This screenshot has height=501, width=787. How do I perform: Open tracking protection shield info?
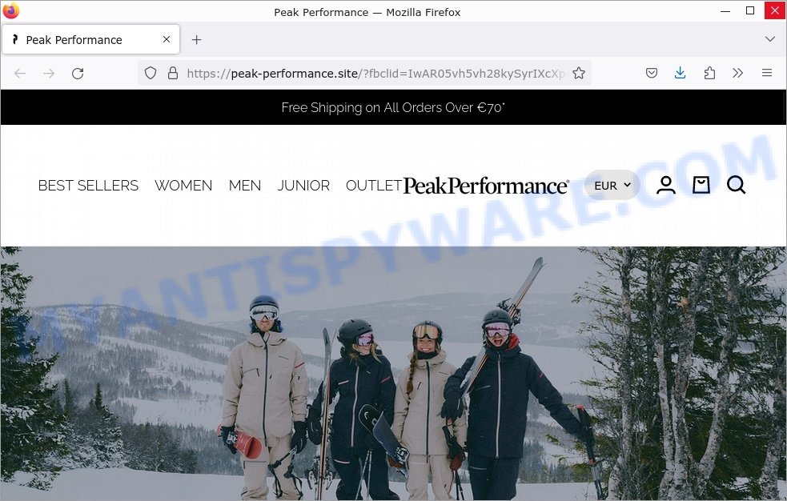tap(151, 73)
